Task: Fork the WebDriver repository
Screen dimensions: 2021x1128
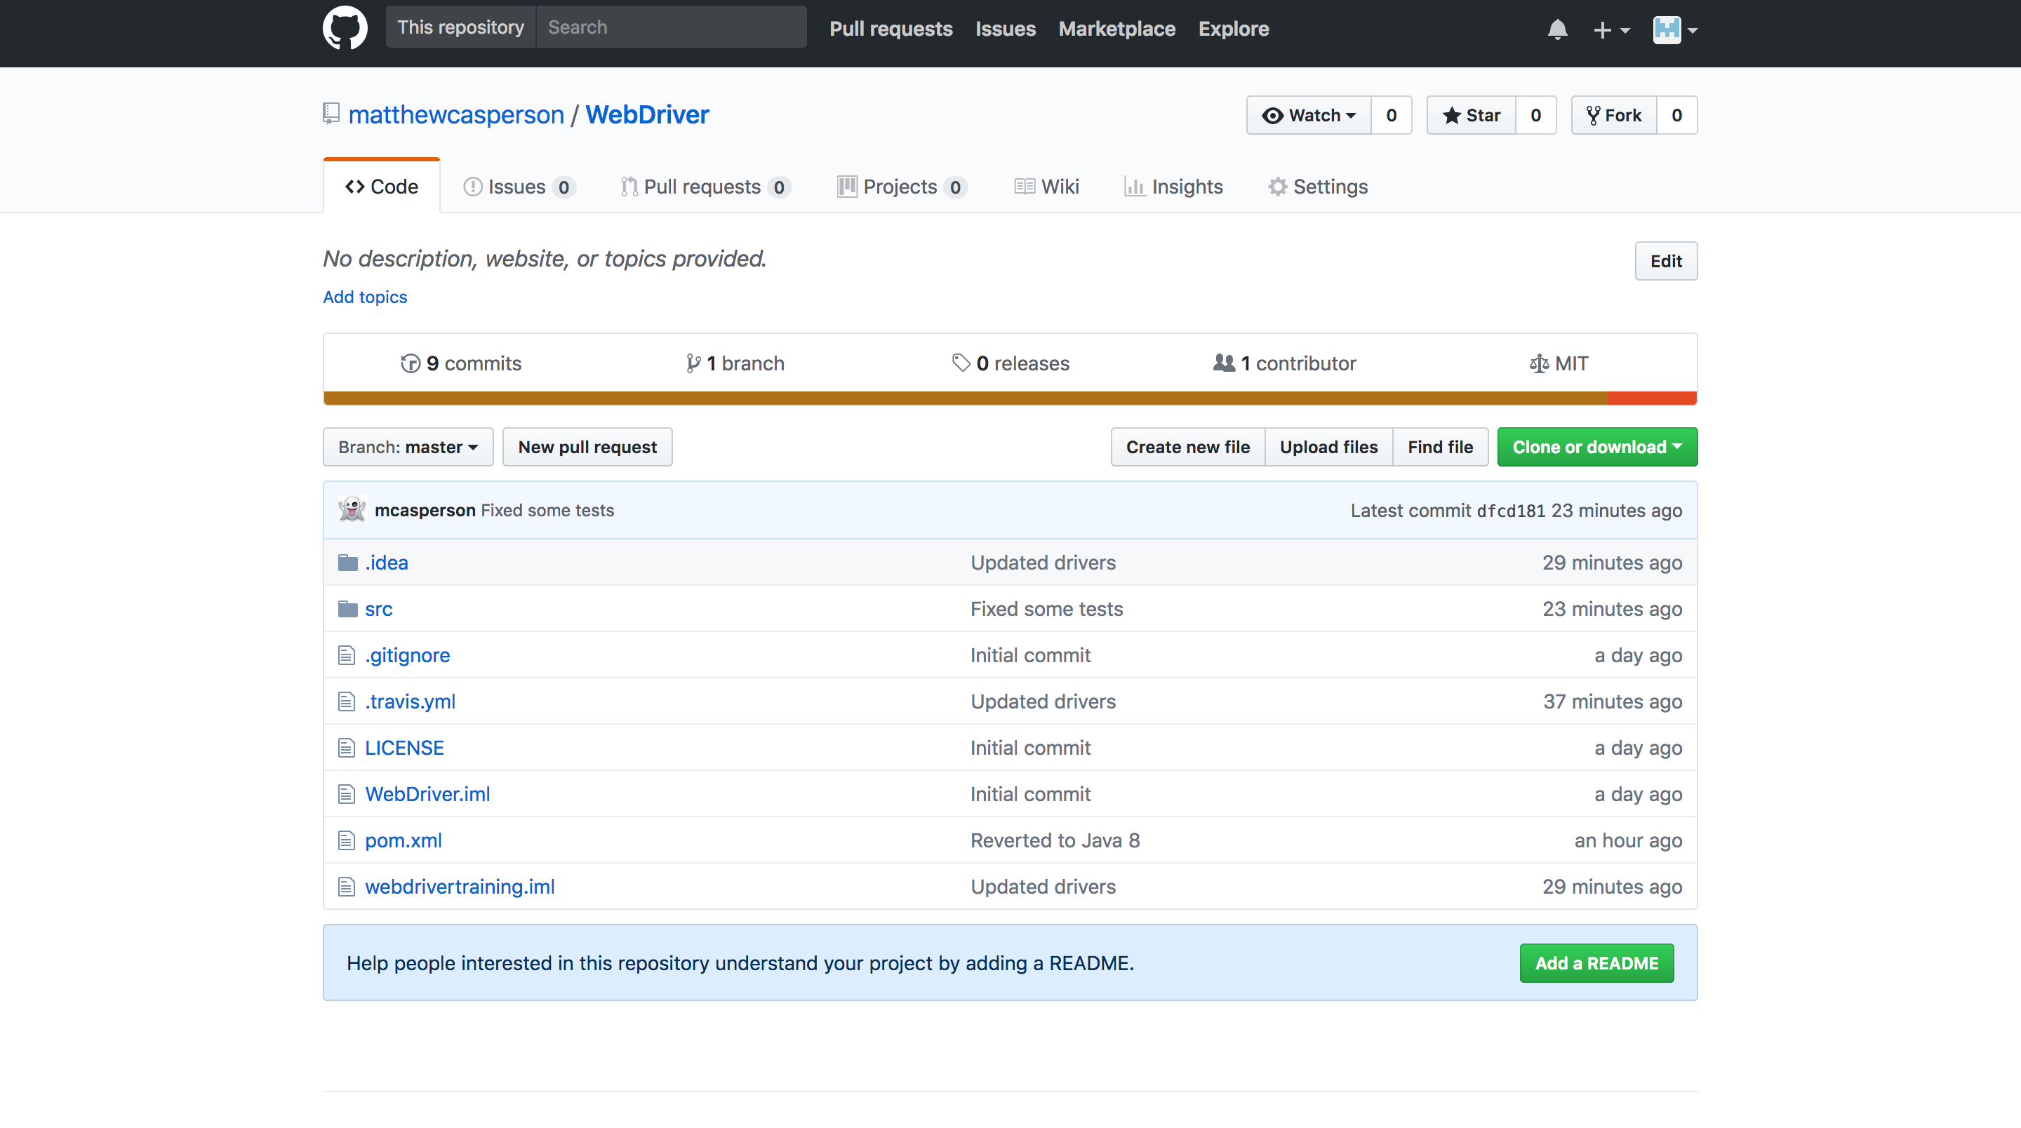Action: [x=1614, y=115]
